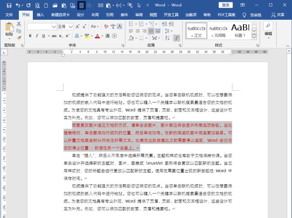This screenshot has width=292, height=218.
Task: Apply superscript formatting
Action: (67, 36)
